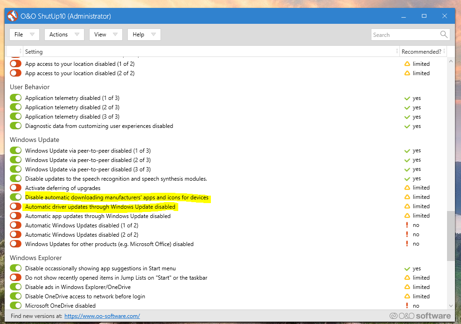
Task: Toggle App access to your location disabled (1 of 2)
Action: click(15, 63)
